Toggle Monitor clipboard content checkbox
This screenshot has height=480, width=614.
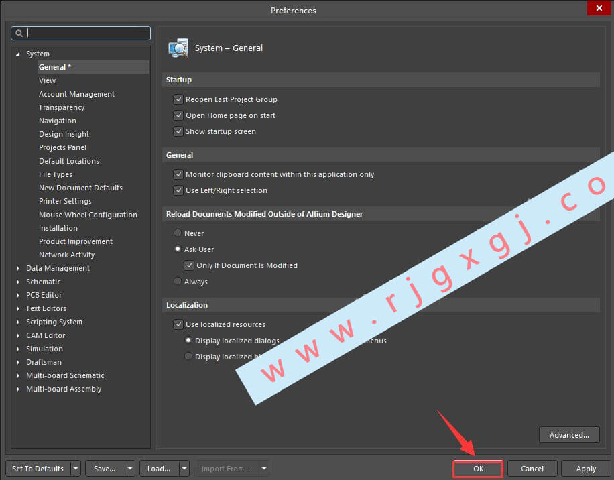[x=178, y=174]
